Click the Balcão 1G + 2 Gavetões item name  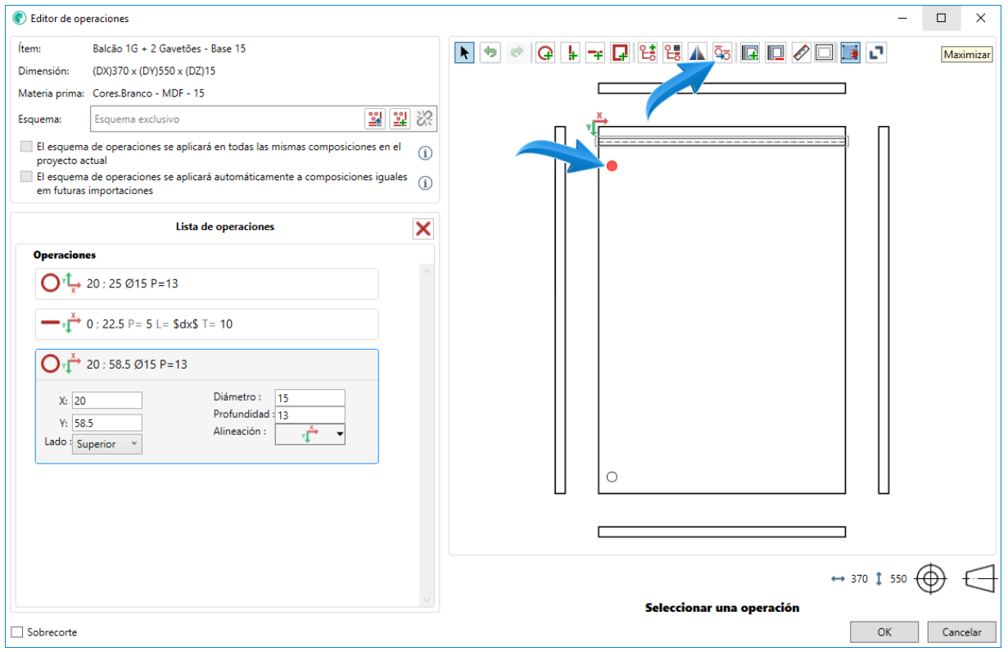[169, 49]
